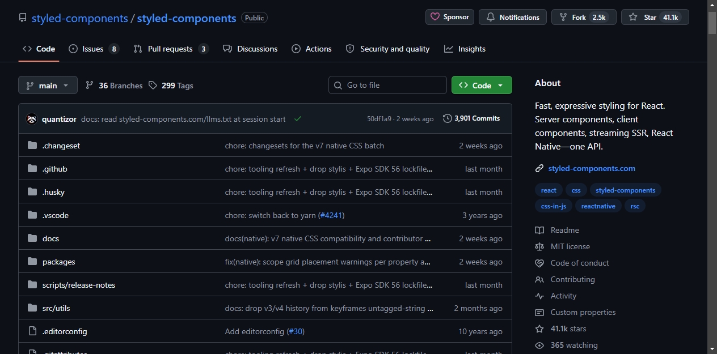717x354 pixels.
Task: Click the folder icon for .husky
Action: tap(32, 192)
